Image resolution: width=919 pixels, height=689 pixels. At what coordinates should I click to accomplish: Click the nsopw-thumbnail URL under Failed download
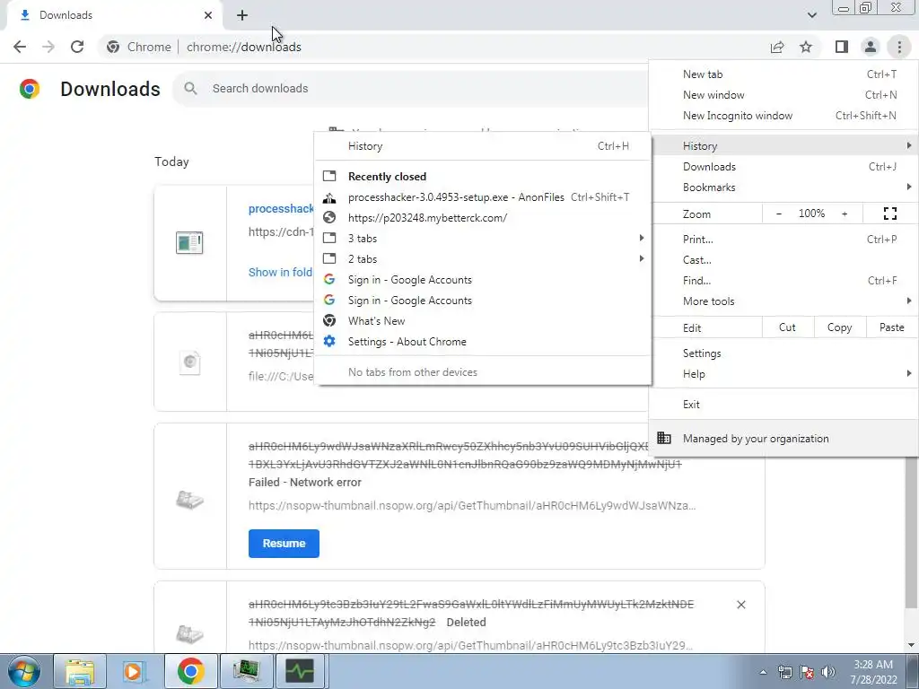pyautogui.click(x=472, y=506)
